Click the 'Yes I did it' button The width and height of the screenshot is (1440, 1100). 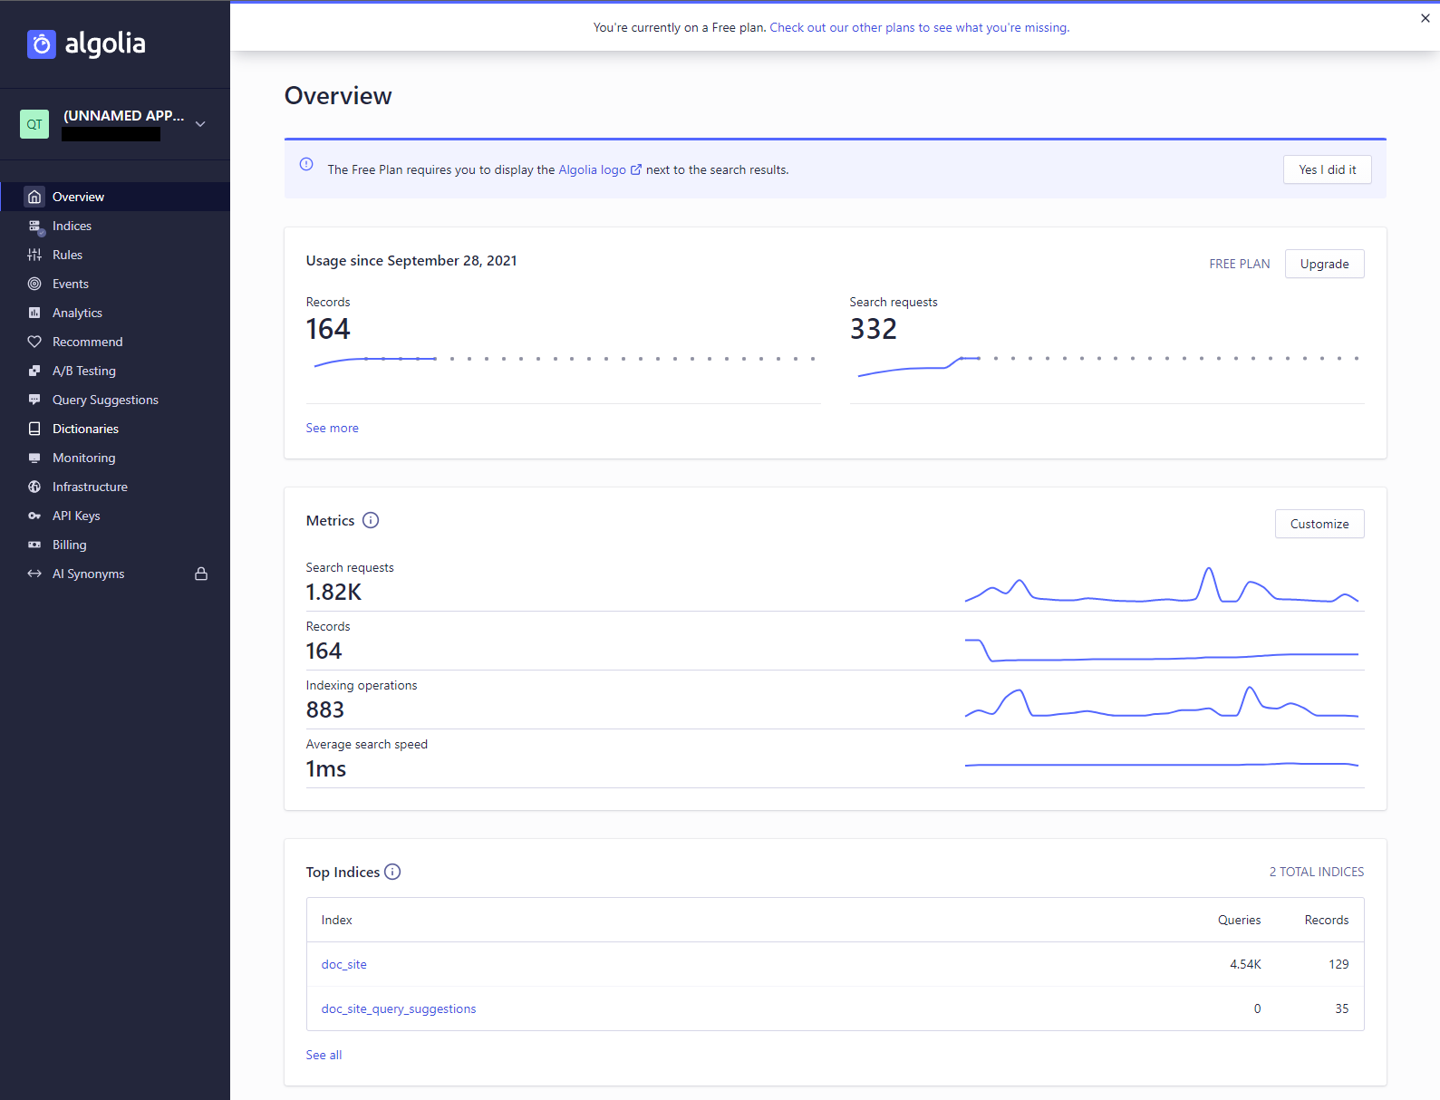tap(1327, 169)
